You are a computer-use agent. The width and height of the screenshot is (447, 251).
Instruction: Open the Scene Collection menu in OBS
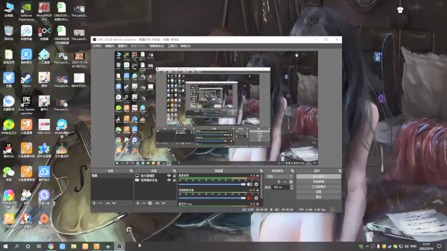[x=156, y=46]
